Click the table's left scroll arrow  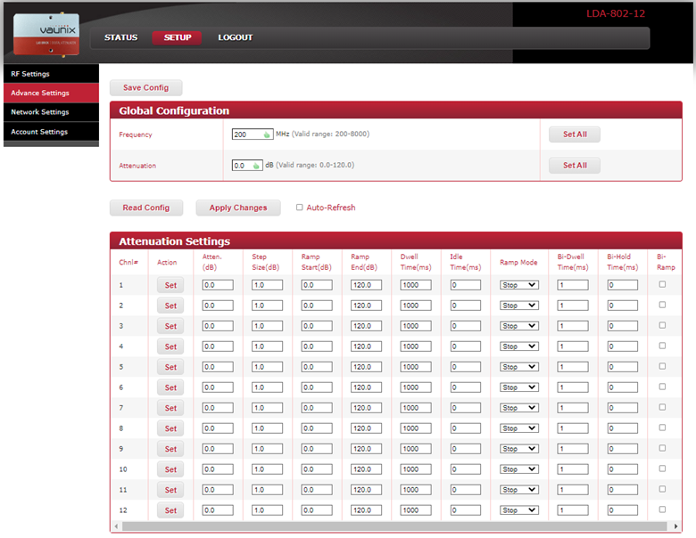(x=116, y=526)
